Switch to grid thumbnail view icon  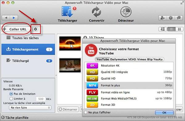coord(179,29)
